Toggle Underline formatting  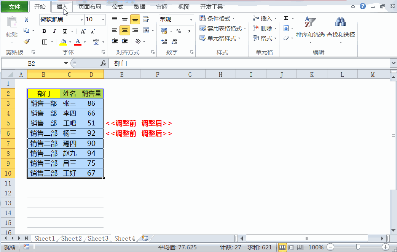coord(65,31)
